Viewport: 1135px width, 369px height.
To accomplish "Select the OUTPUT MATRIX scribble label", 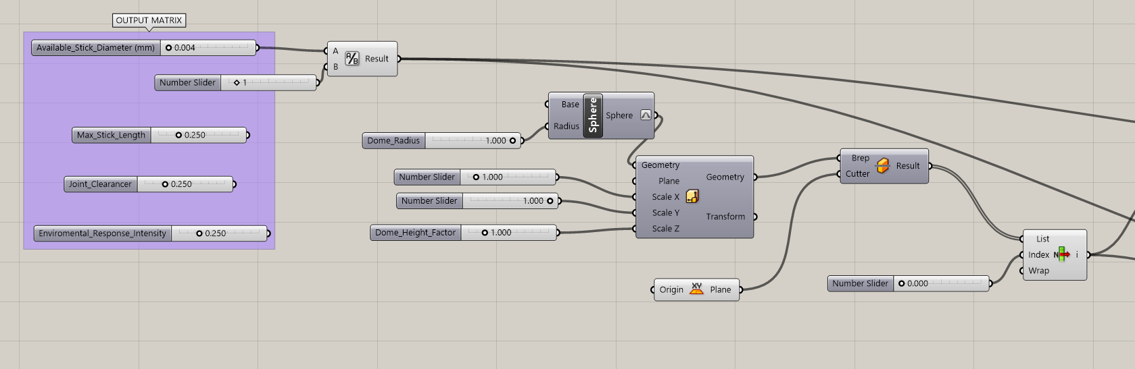I will pyautogui.click(x=149, y=20).
